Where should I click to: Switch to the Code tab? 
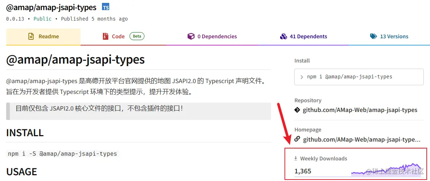click(123, 36)
